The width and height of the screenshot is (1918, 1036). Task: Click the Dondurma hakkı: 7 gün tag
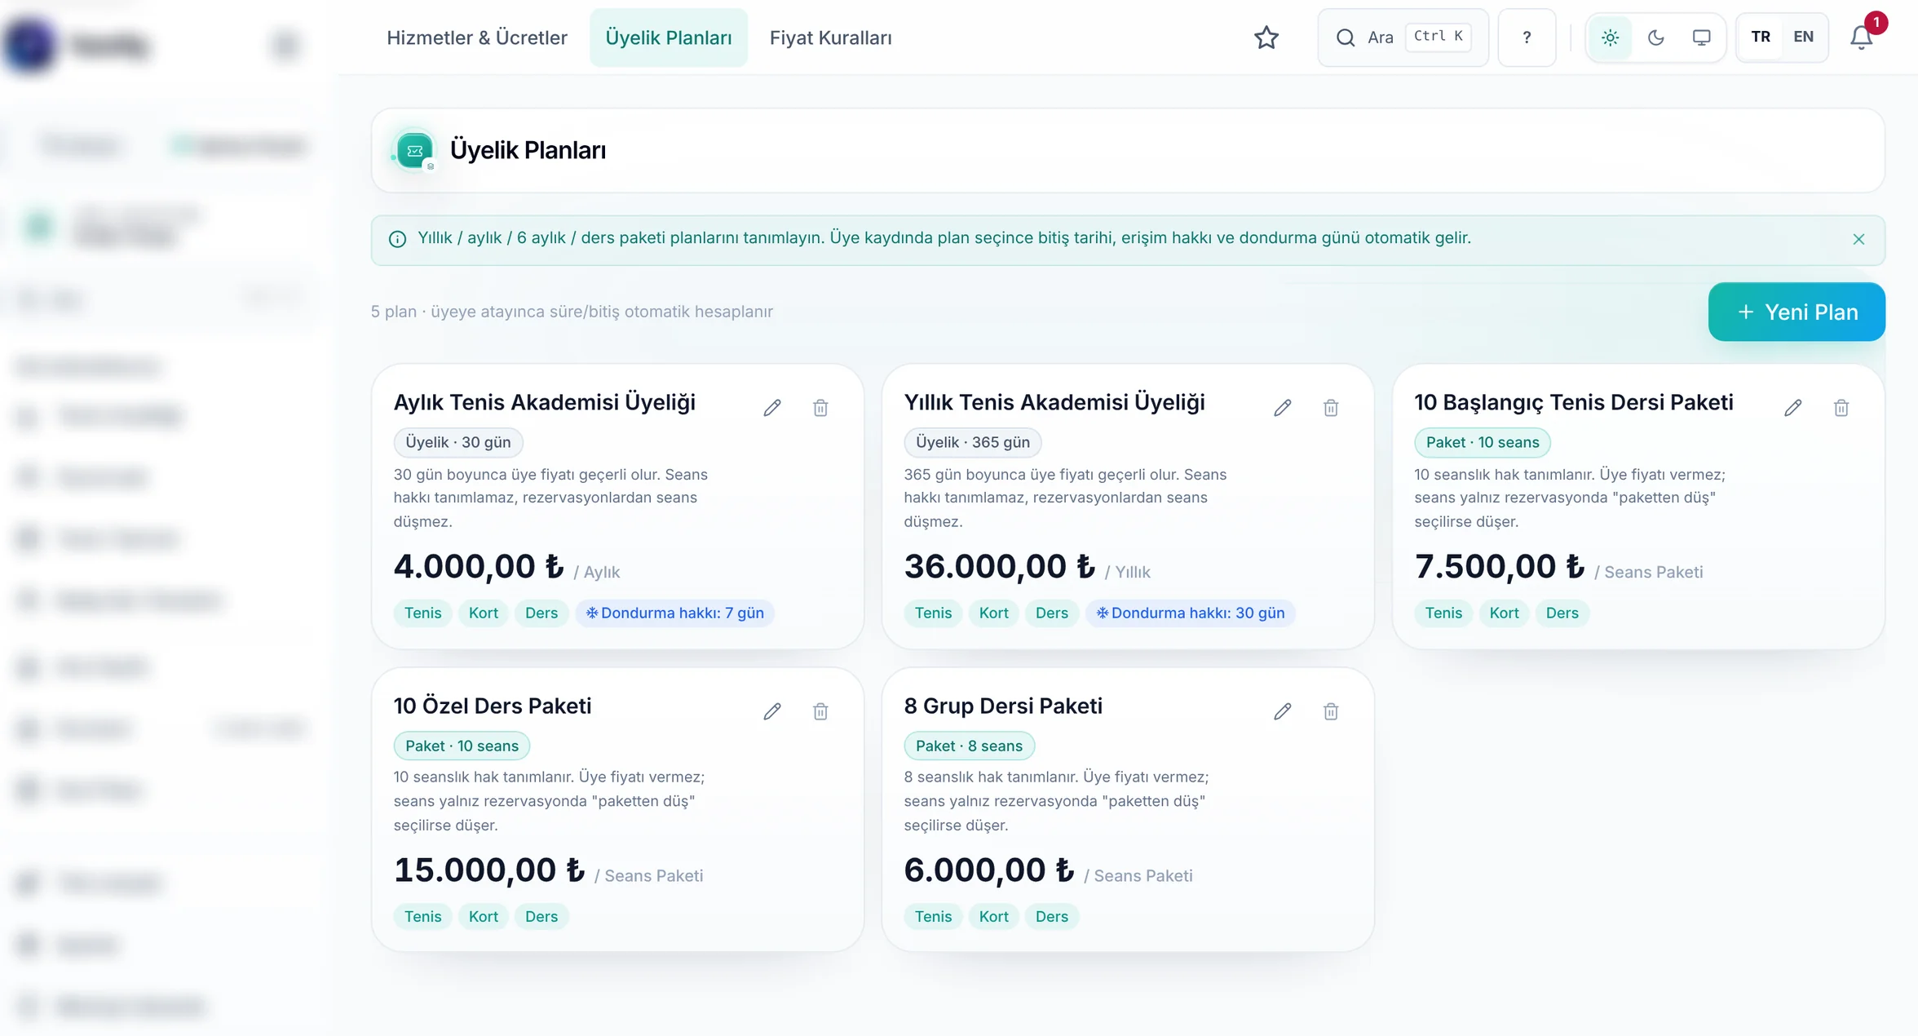(x=675, y=613)
